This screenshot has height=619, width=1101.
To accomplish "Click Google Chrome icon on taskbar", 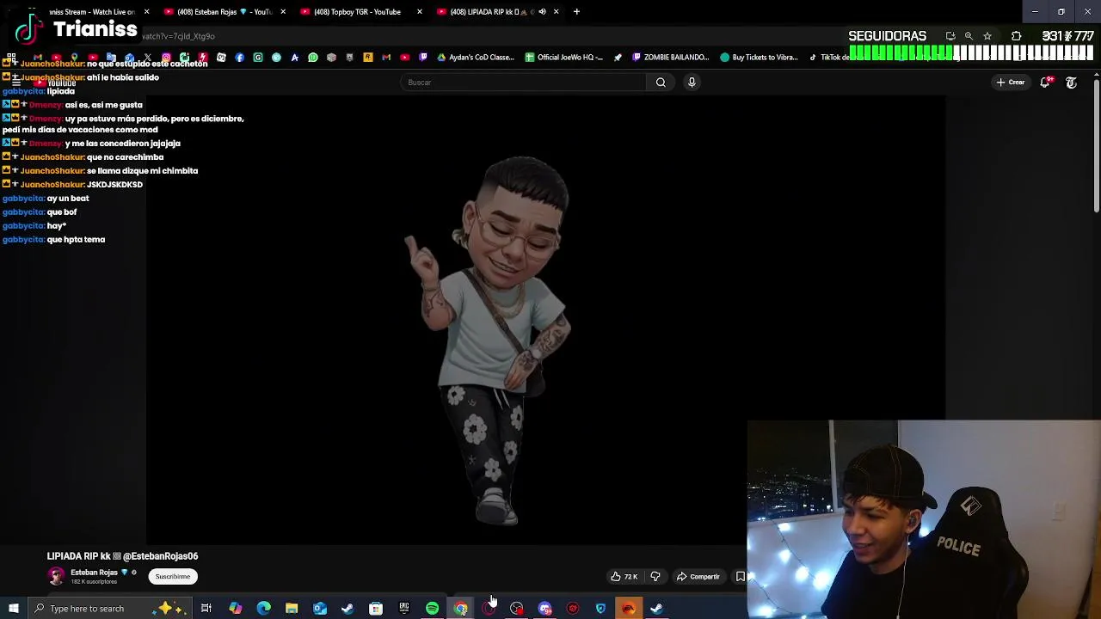I will (x=460, y=609).
